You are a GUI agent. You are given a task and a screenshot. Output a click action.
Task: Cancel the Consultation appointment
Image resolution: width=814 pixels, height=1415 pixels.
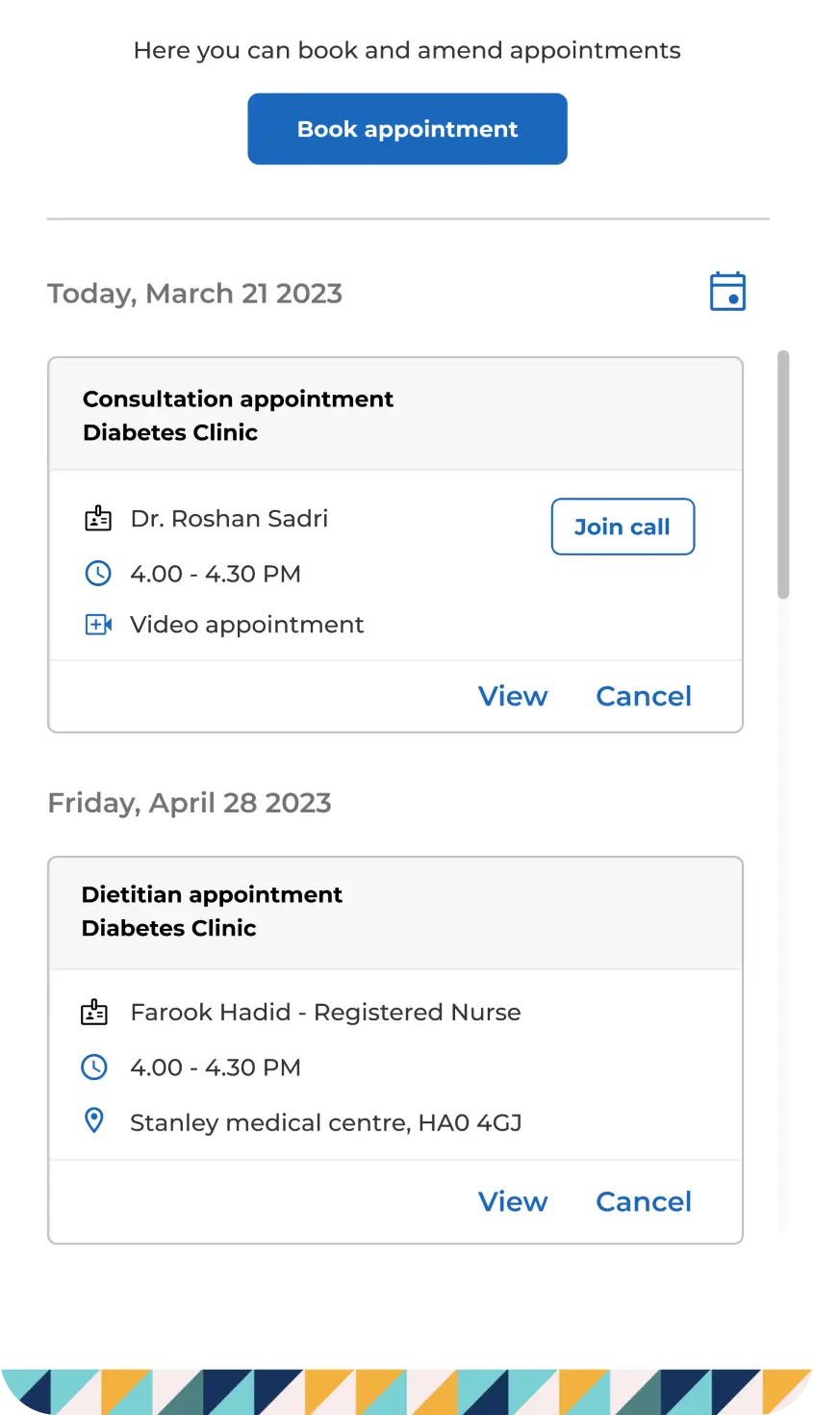pos(644,696)
